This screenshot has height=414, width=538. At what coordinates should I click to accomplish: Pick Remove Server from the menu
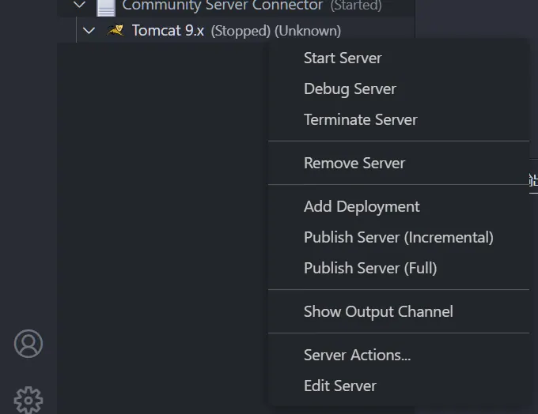(x=354, y=163)
